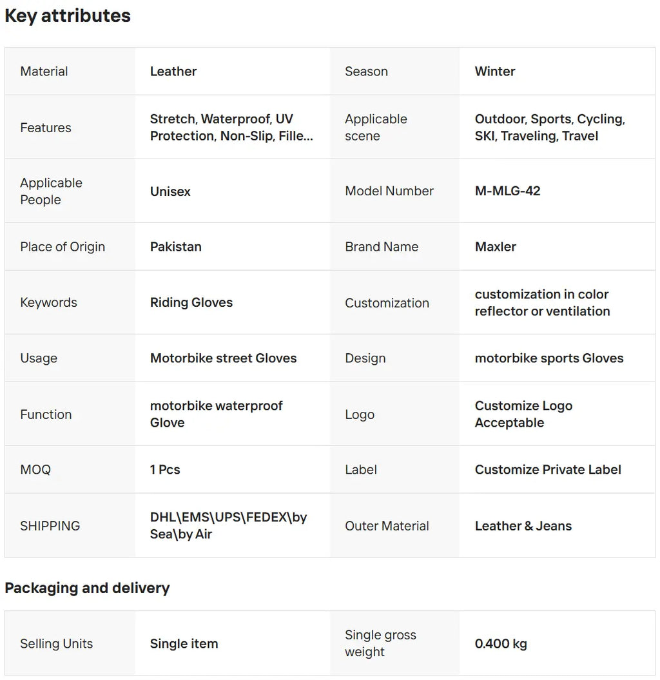The image size is (660, 680).
Task: Select the 1 Pcs MOQ value
Action: [165, 470]
